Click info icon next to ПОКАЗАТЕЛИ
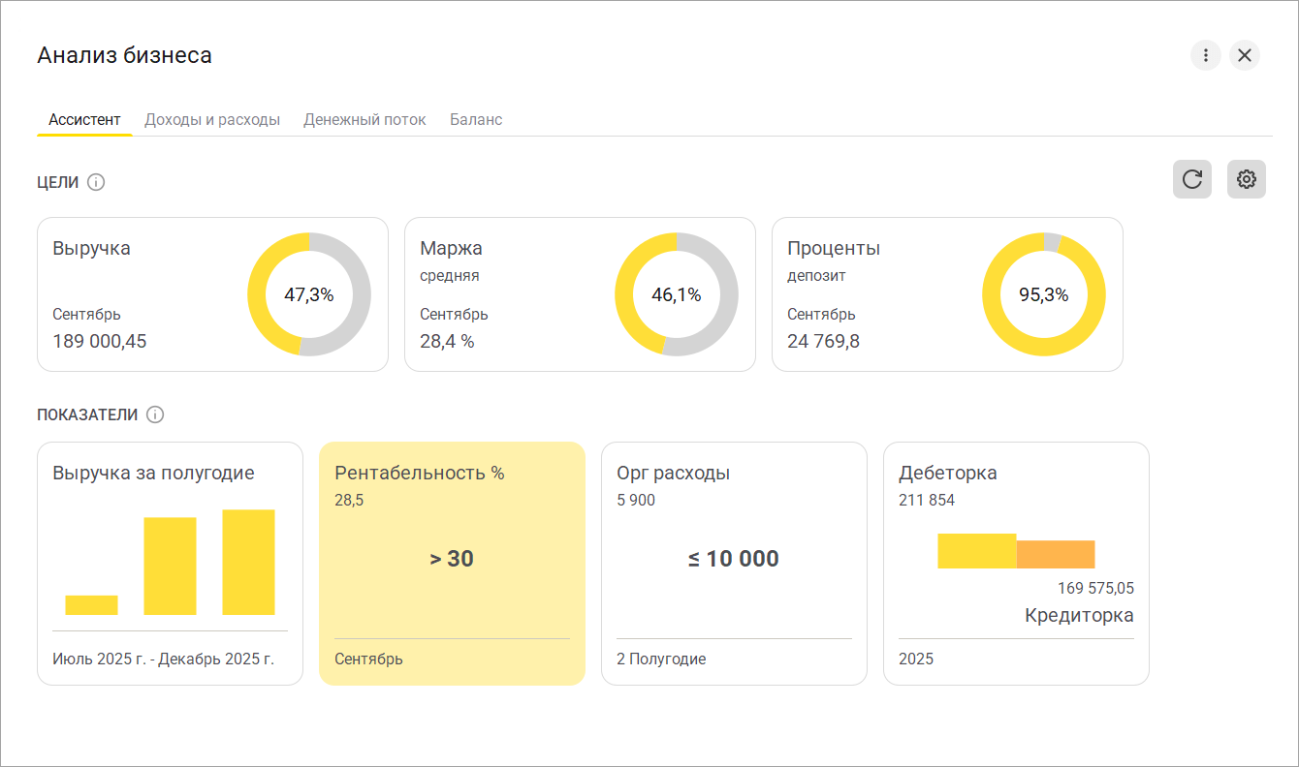The height and width of the screenshot is (767, 1299). coord(155,414)
